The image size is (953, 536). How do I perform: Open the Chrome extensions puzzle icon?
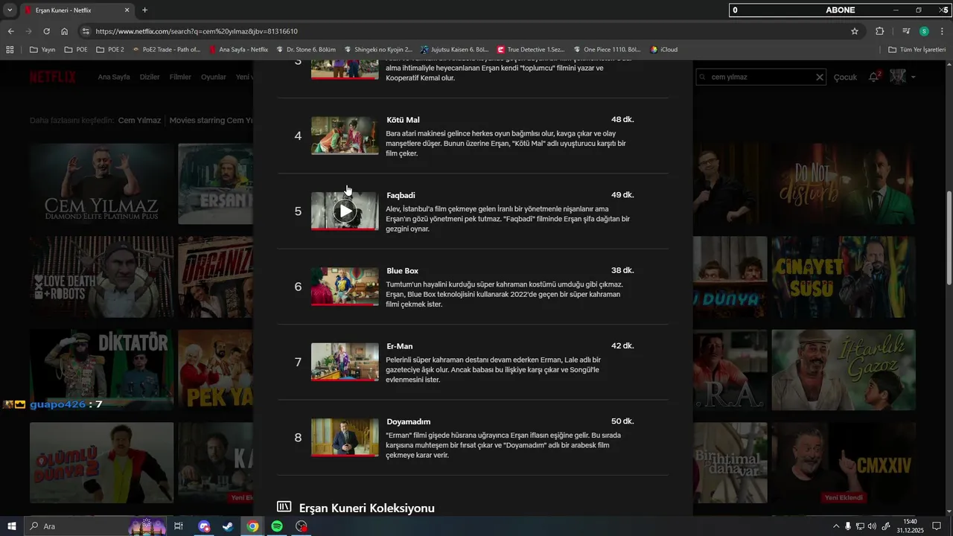[880, 31]
